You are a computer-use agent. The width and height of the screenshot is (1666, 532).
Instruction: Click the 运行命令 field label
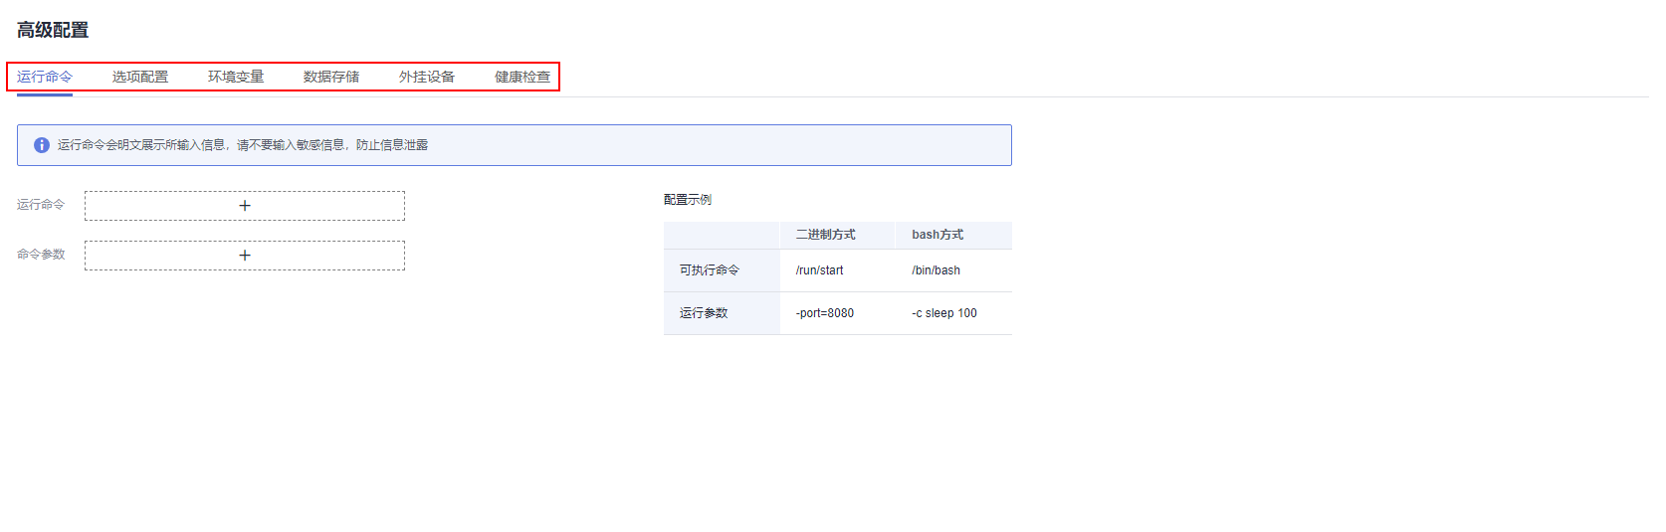point(41,205)
